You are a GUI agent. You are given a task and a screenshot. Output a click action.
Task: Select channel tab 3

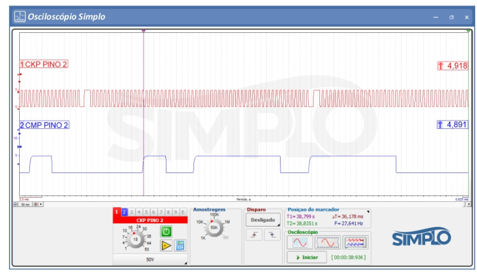(131, 212)
